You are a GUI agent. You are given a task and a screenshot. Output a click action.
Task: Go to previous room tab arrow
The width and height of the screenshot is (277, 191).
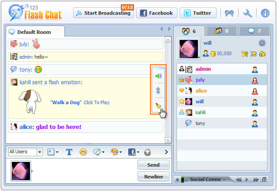161,29
